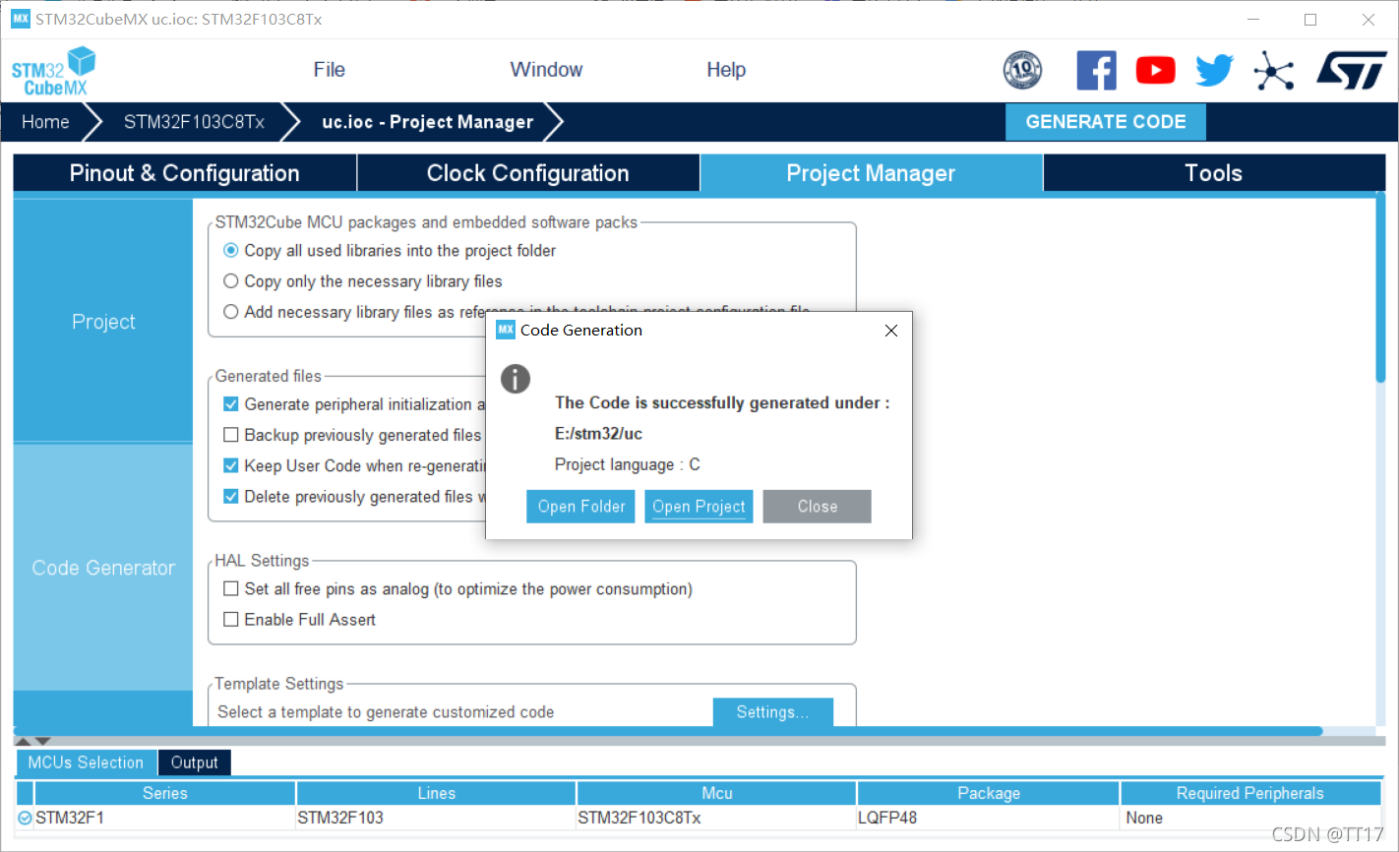1399x852 pixels.
Task: Toggle Generate peripheral initialization checkbox
Action: click(x=230, y=404)
